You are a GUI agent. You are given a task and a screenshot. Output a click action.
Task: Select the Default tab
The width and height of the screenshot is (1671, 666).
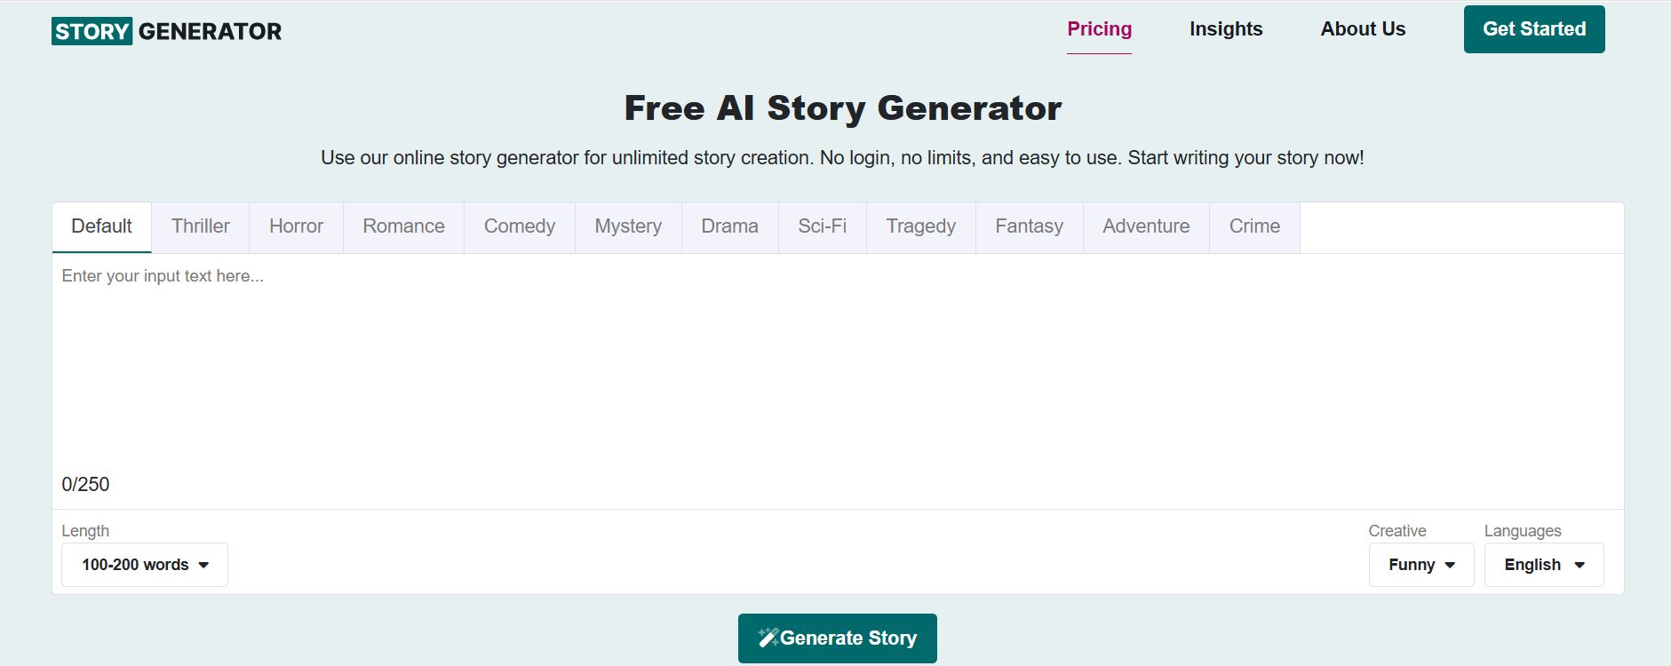pos(101,226)
